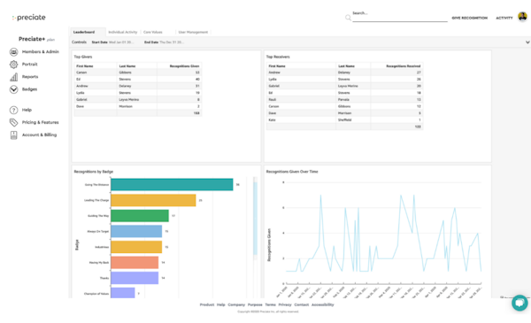Click the search magnifier icon
This screenshot has height=323, width=531.
[348, 18]
